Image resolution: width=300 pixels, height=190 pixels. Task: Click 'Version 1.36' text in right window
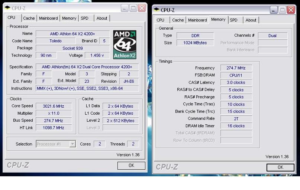[x=277, y=157]
